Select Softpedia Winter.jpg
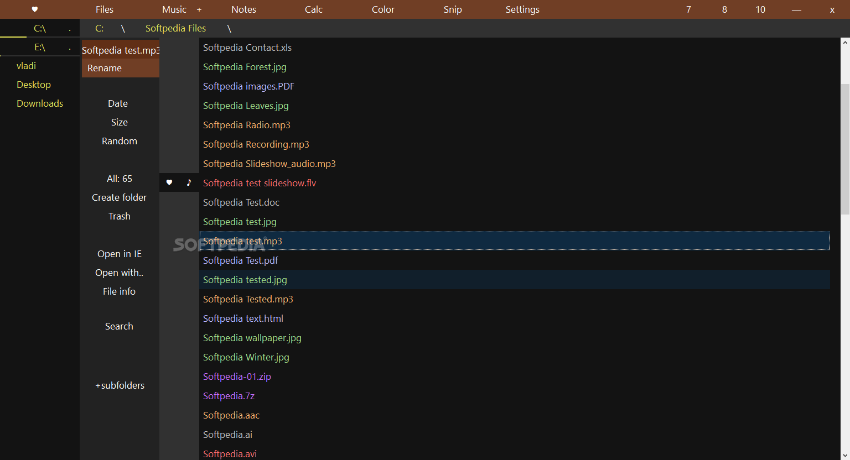This screenshot has height=460, width=850. tap(246, 357)
